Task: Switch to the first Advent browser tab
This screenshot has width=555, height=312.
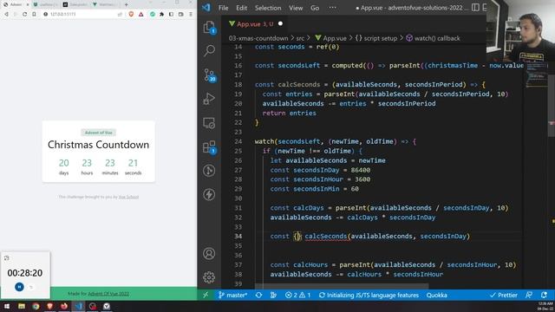Action: click(16, 4)
